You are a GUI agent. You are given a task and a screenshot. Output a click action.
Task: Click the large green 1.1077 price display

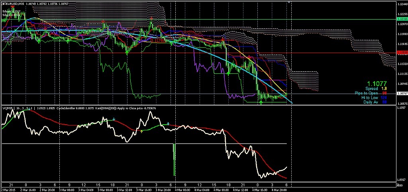coord(377,83)
